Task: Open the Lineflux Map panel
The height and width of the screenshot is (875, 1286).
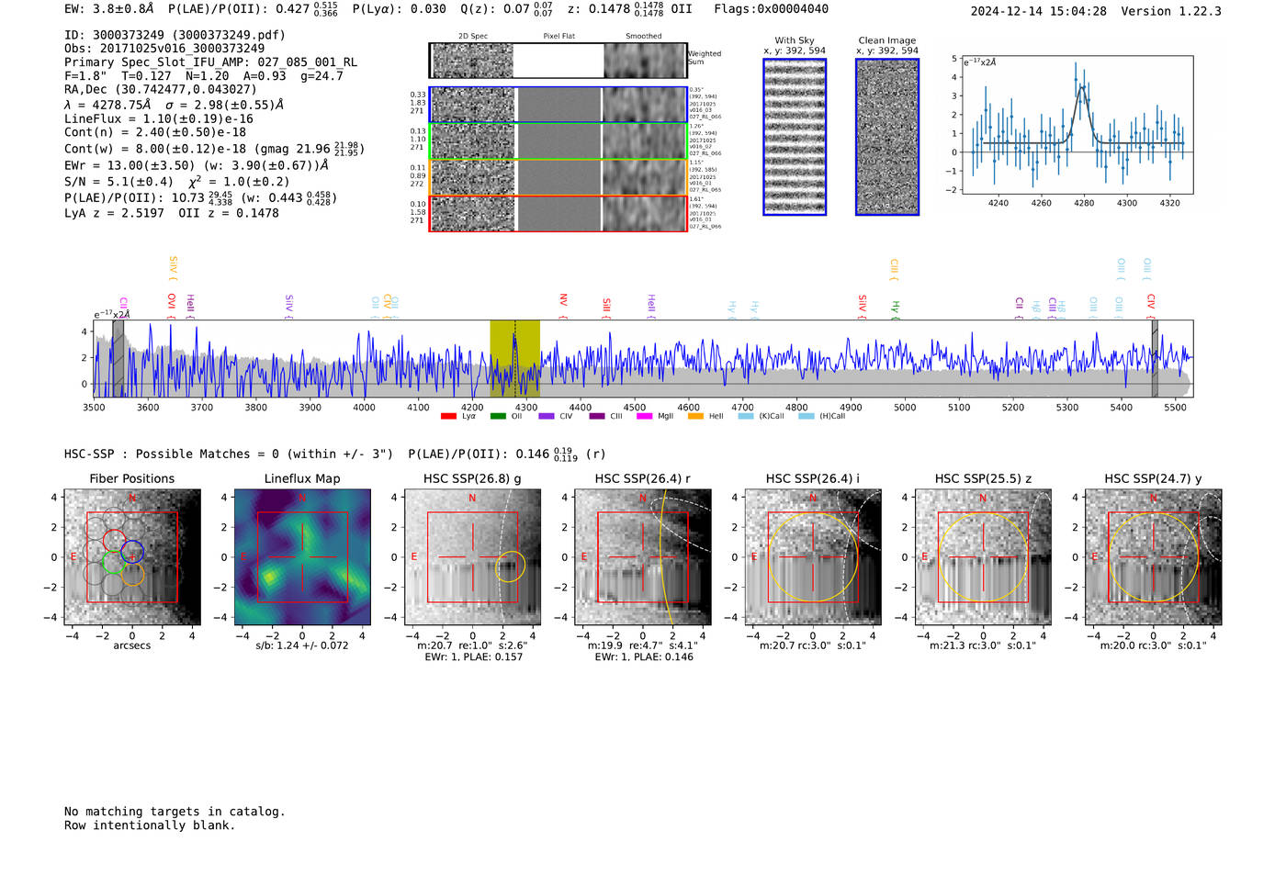Action: pos(302,557)
